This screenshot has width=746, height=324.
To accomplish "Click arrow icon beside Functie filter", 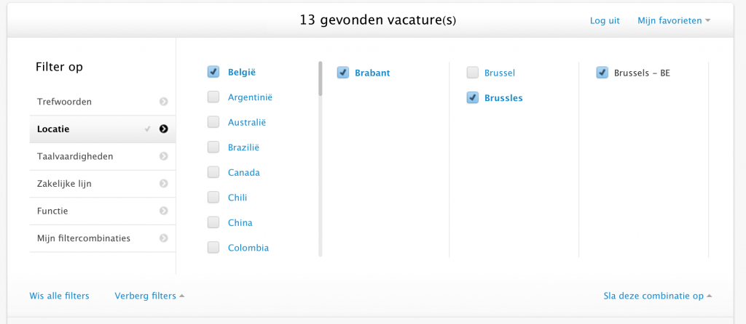I will click(164, 211).
